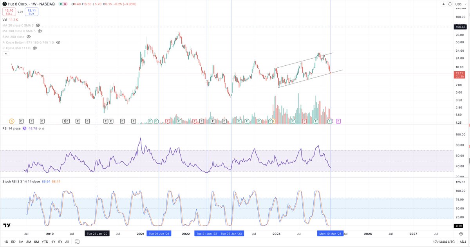470x247 pixels.
Task: Toggle visibility of MA 20 indicator
Action: pyautogui.click(x=38, y=25)
